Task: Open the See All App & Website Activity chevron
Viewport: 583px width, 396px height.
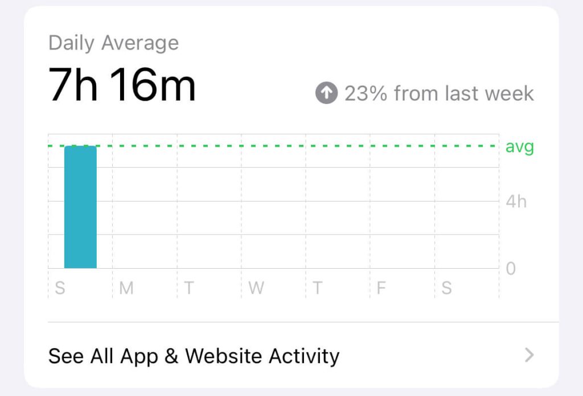Action: [x=529, y=355]
